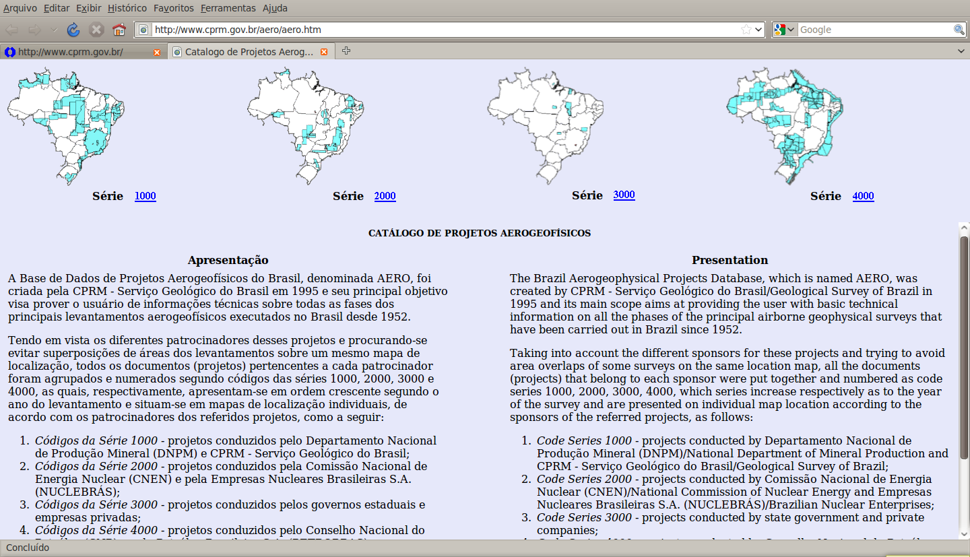Viewport: 970px width, 557px height.
Task: Click the italic 'Code Series 1000' text
Action: [x=584, y=440]
